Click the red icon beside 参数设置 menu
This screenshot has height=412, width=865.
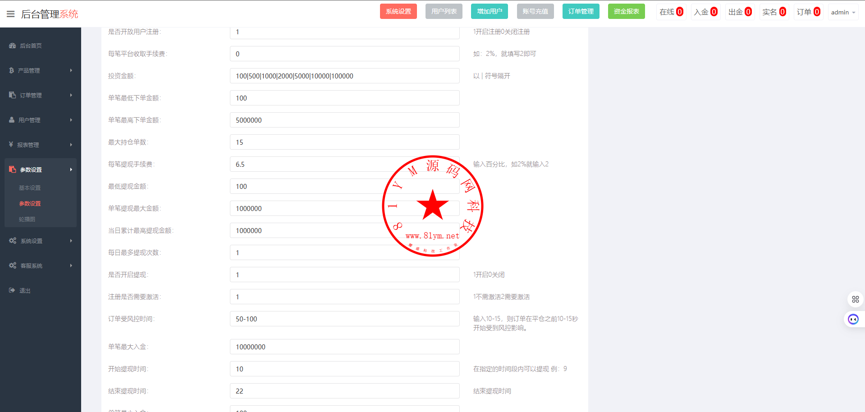12,169
